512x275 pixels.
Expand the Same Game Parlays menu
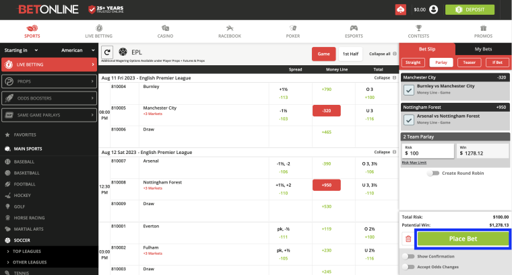click(49, 115)
